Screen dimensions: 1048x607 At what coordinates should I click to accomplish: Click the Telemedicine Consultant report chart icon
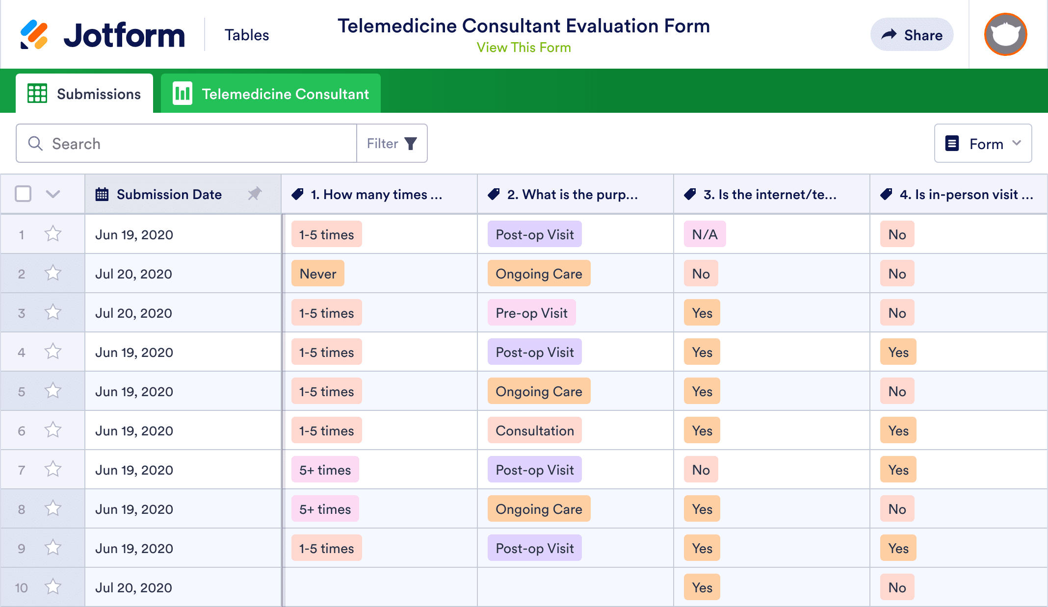click(x=183, y=94)
